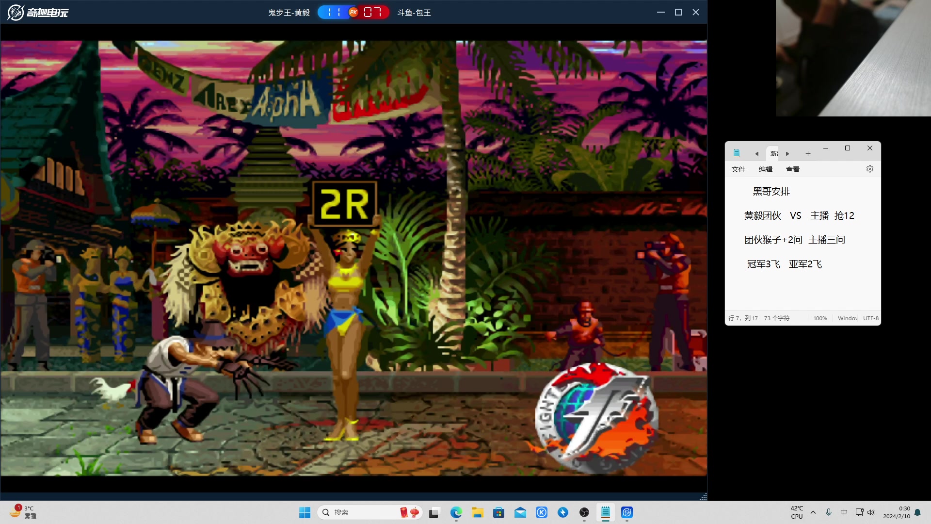This screenshot has width=931, height=524.
Task: Click the Windows line-ending indicator in Notepad
Action: click(x=848, y=318)
